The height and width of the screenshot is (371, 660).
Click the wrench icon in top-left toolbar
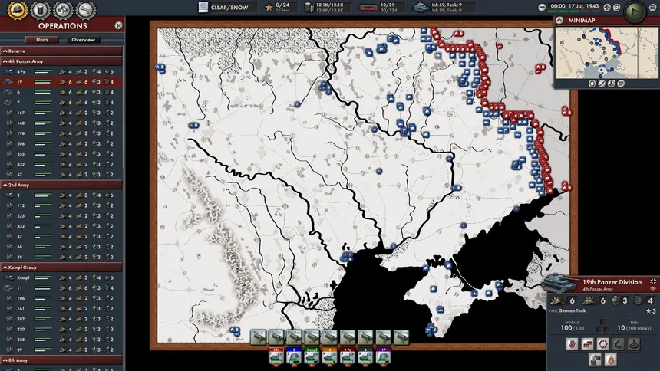85,10
